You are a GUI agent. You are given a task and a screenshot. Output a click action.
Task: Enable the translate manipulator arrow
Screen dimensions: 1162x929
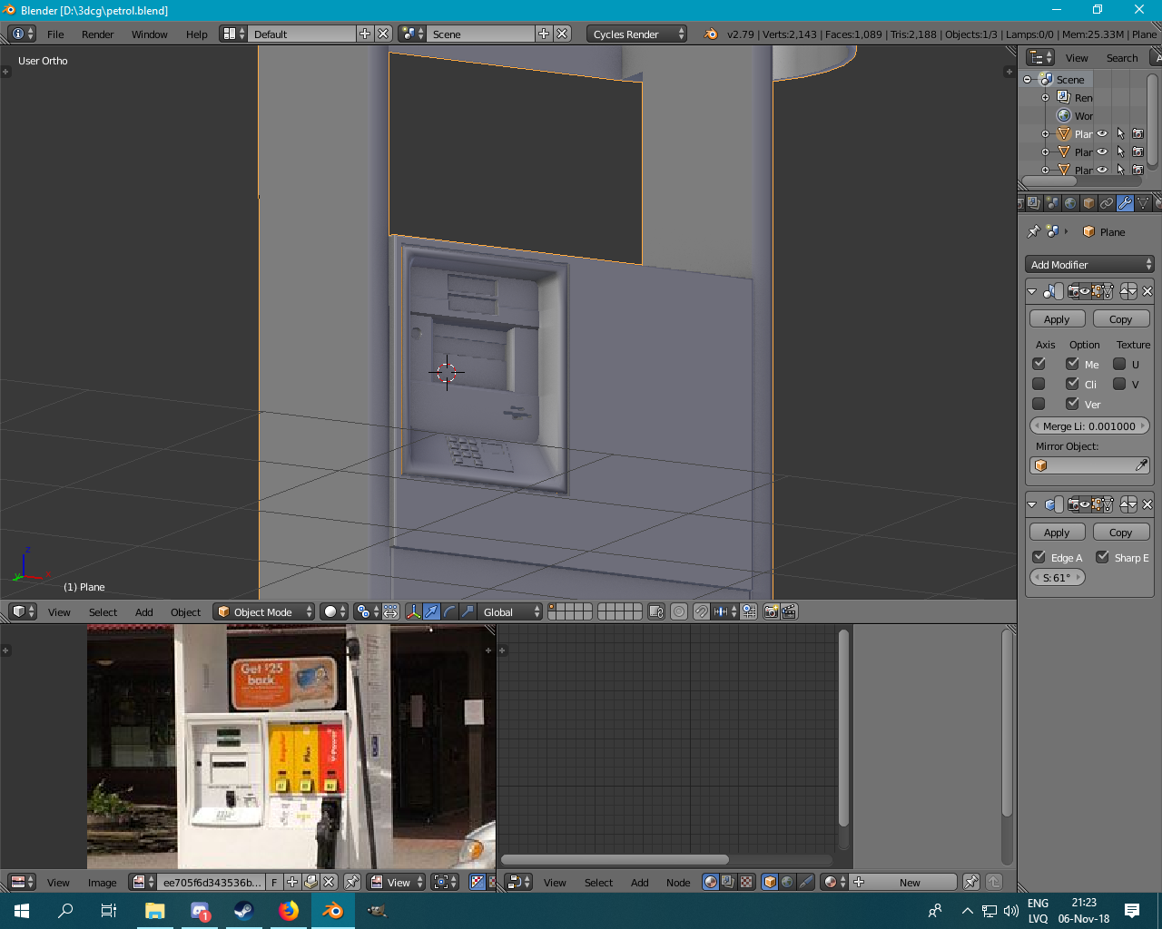tap(431, 611)
